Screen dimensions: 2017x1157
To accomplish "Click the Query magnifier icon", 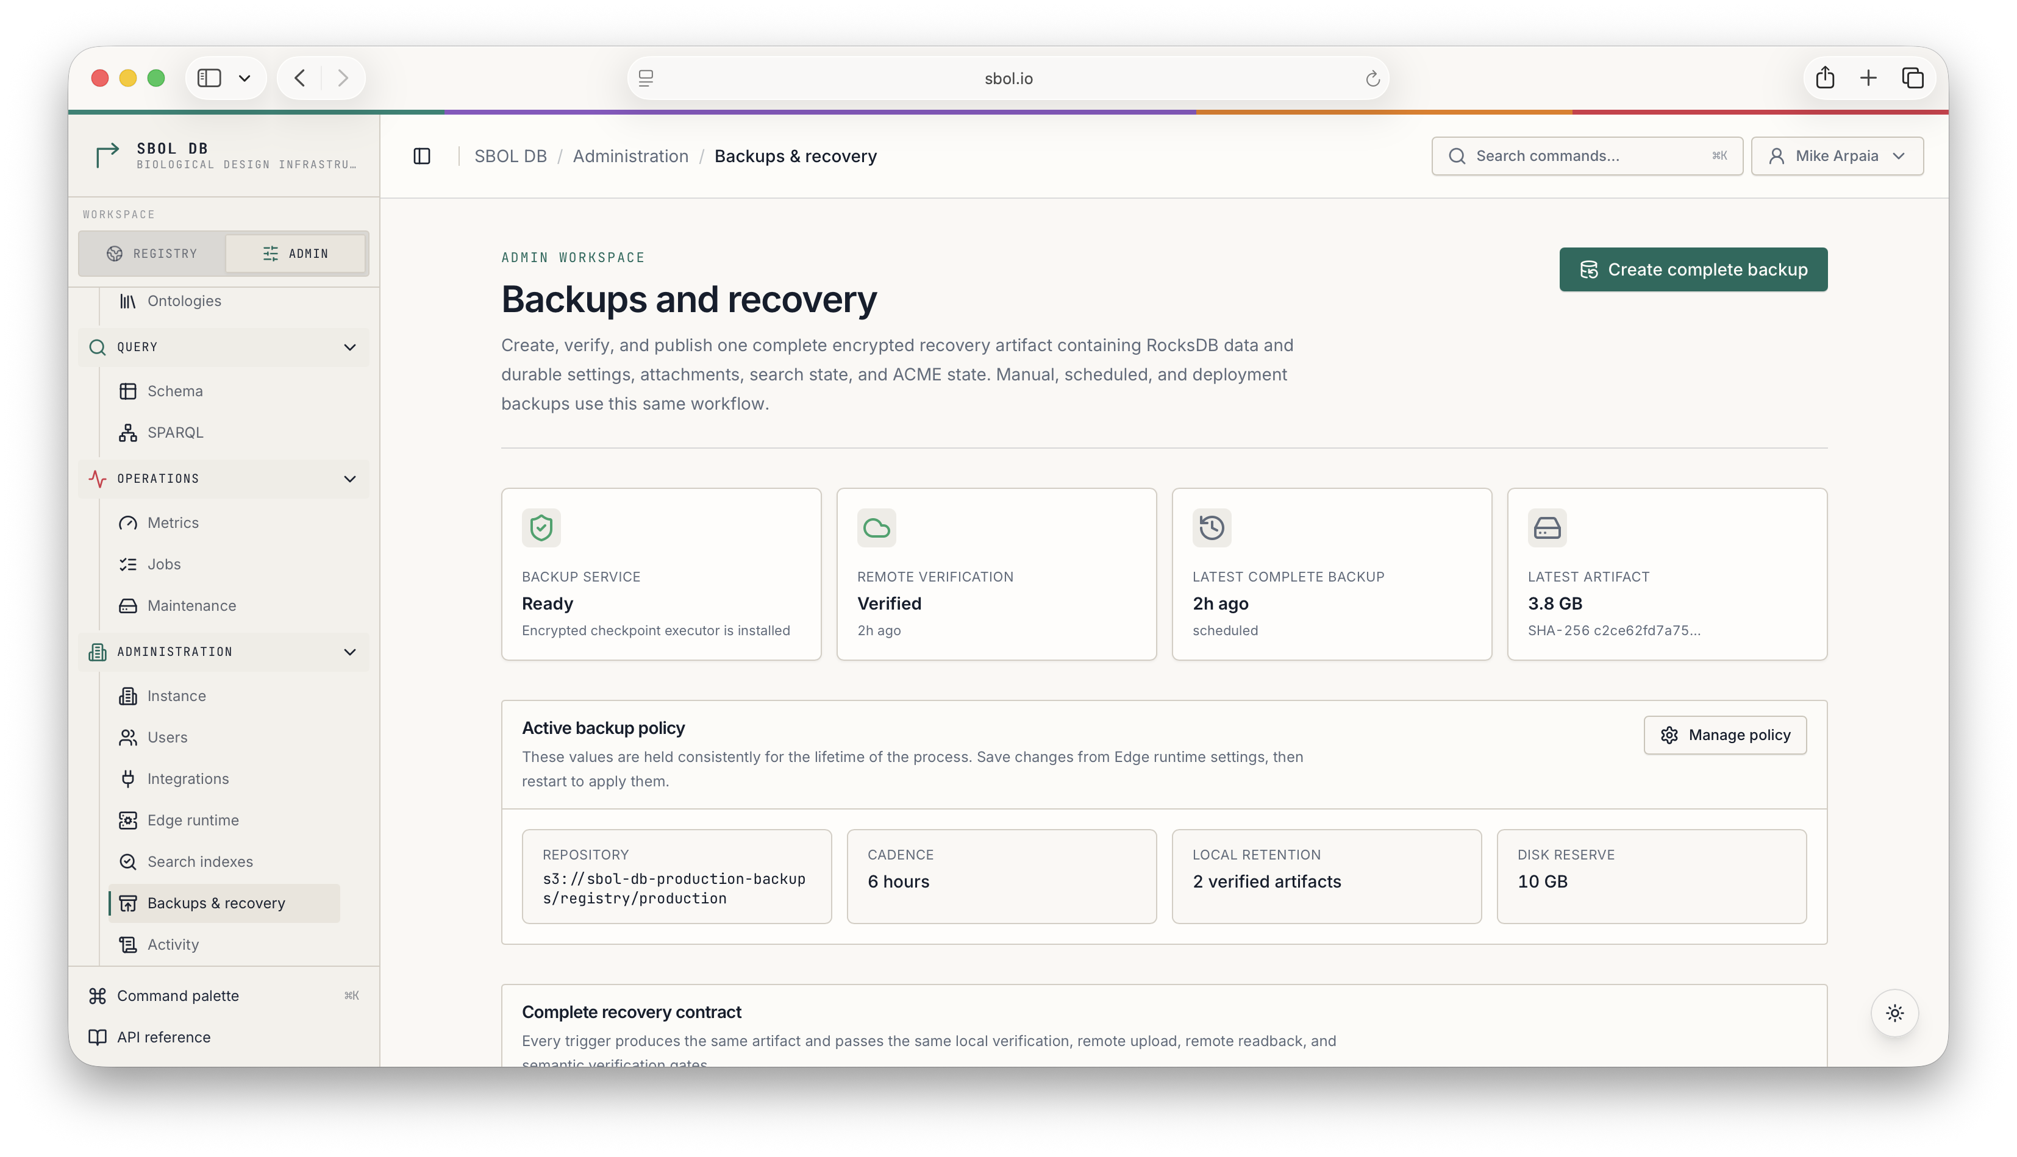I will [x=97, y=347].
